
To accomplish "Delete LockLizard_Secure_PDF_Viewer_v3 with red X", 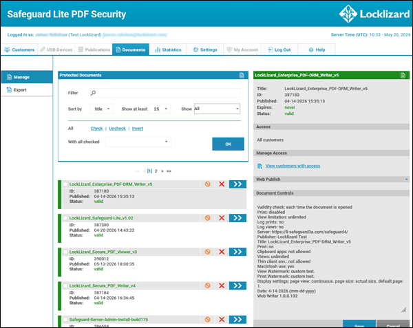I will [222, 252].
